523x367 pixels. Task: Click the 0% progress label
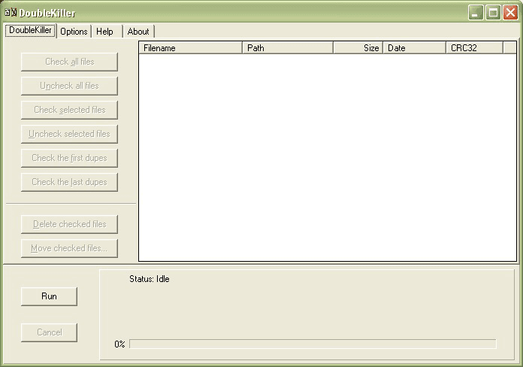tap(119, 344)
